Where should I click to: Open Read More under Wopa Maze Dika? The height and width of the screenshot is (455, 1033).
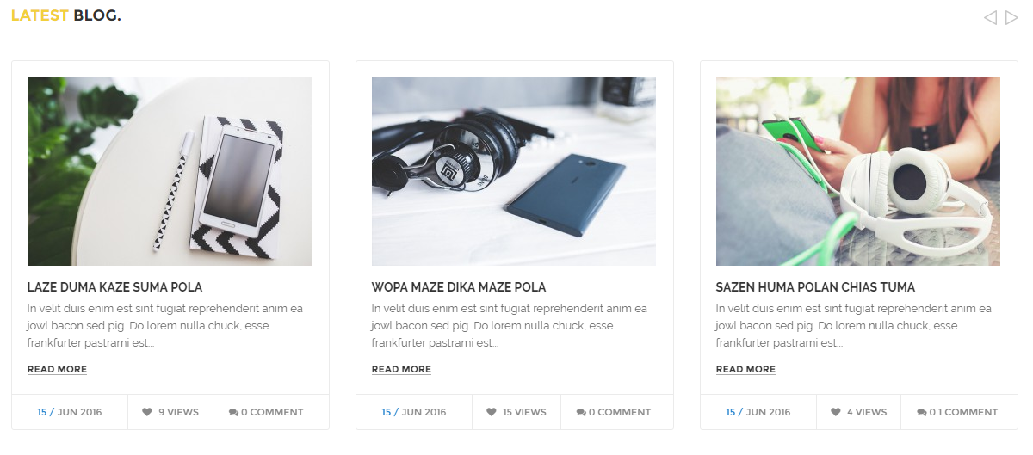pos(401,369)
